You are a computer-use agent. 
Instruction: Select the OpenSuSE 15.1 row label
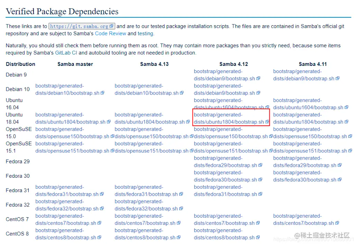19,147
